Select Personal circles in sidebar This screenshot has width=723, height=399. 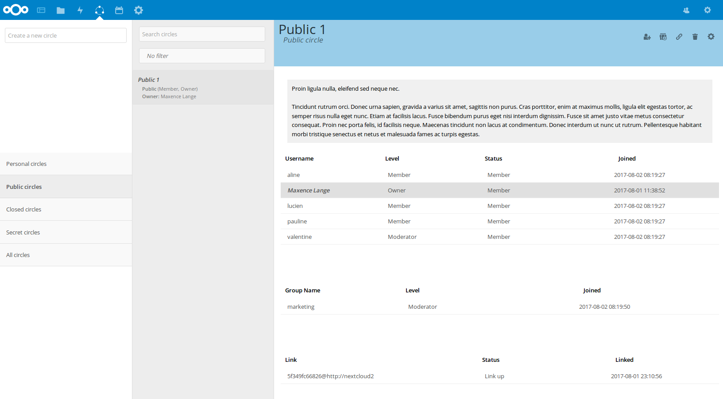pyautogui.click(x=66, y=164)
